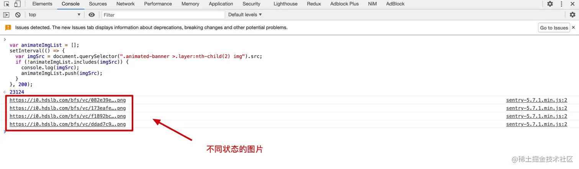Viewport: 579px width, 169px height.
Task: Open console settings gear icon
Action: pyautogui.click(x=572, y=15)
